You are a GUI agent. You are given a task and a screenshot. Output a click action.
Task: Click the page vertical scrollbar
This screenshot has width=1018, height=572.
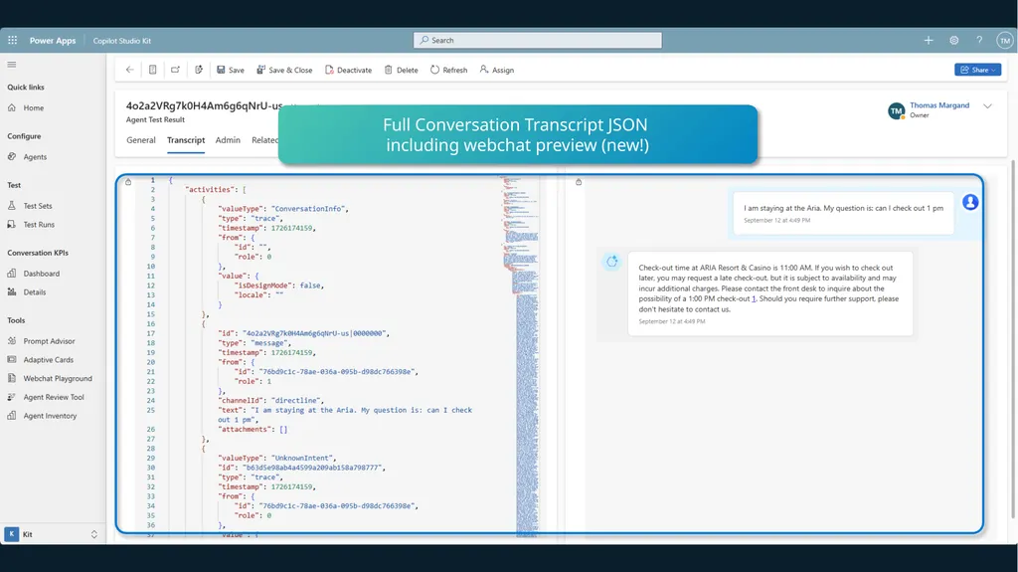[x=1014, y=338]
